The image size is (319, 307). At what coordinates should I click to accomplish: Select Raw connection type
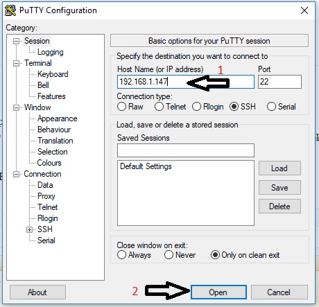[130, 107]
